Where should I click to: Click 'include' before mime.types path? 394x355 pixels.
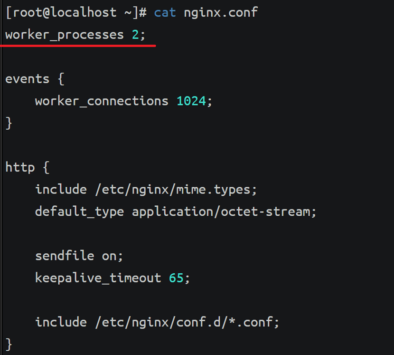pos(61,190)
